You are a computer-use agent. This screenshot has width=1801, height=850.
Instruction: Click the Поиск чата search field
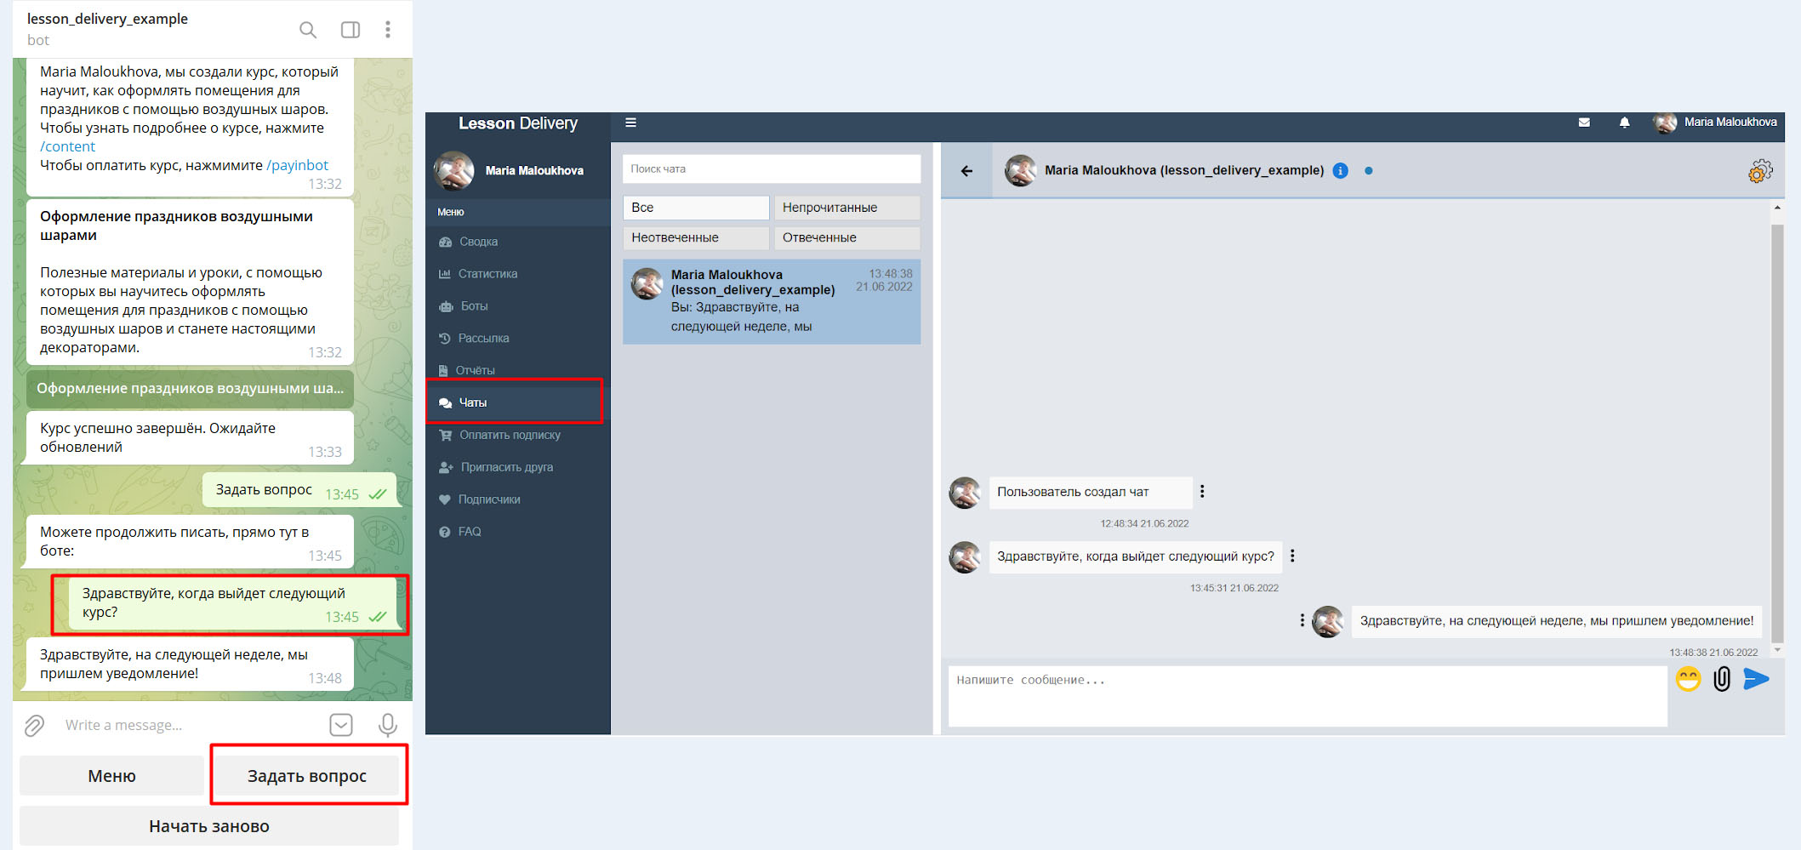click(x=771, y=168)
